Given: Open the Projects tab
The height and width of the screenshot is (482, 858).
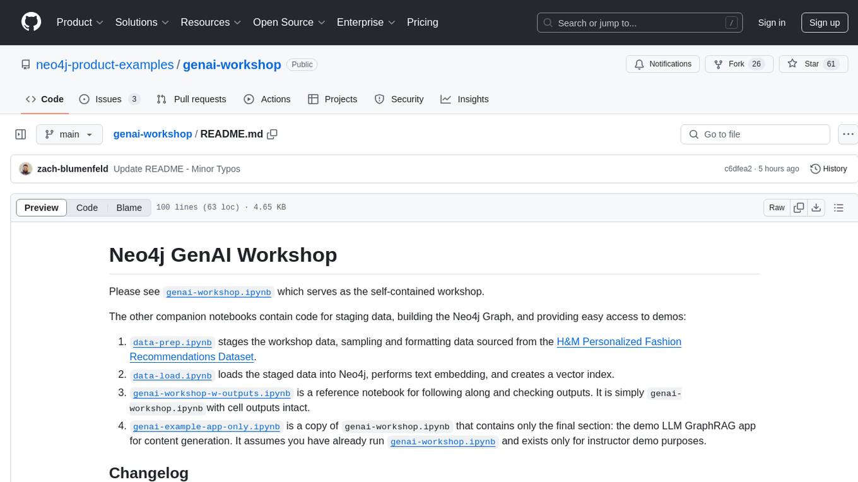Looking at the screenshot, I should tap(332, 99).
